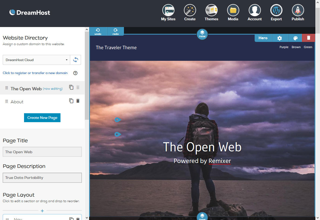320x220 pixels.
Task: Add a new section above the Hero
Action: pos(202,34)
